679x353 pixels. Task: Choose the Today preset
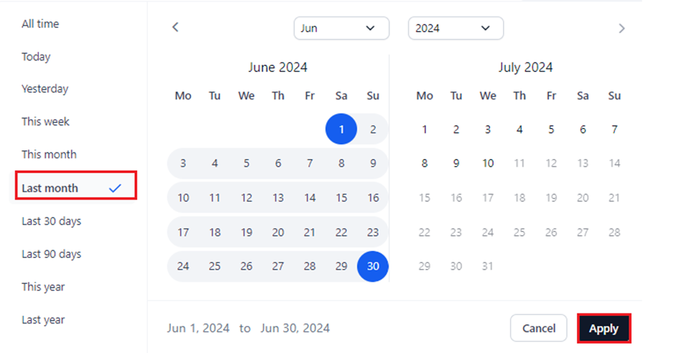point(36,57)
